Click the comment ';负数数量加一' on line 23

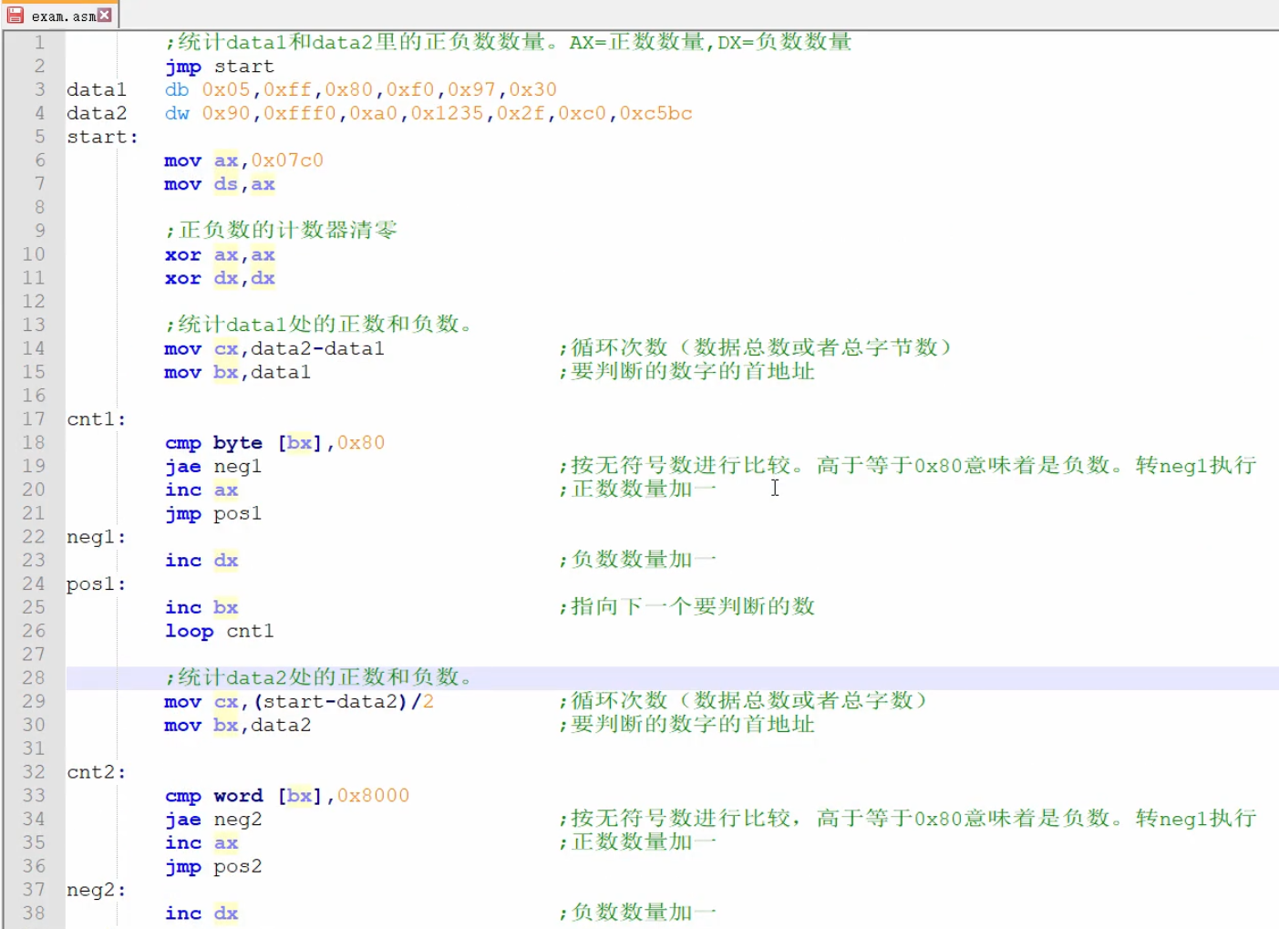(638, 560)
